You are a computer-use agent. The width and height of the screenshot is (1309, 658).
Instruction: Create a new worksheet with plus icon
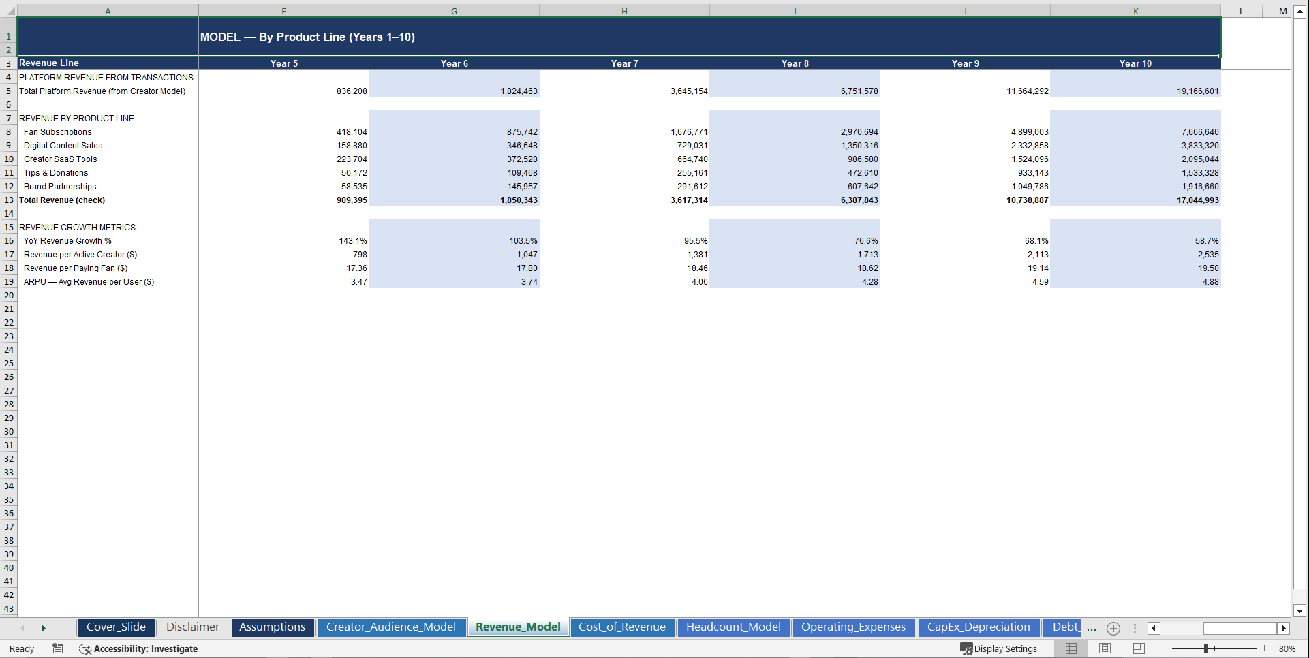click(x=1113, y=628)
